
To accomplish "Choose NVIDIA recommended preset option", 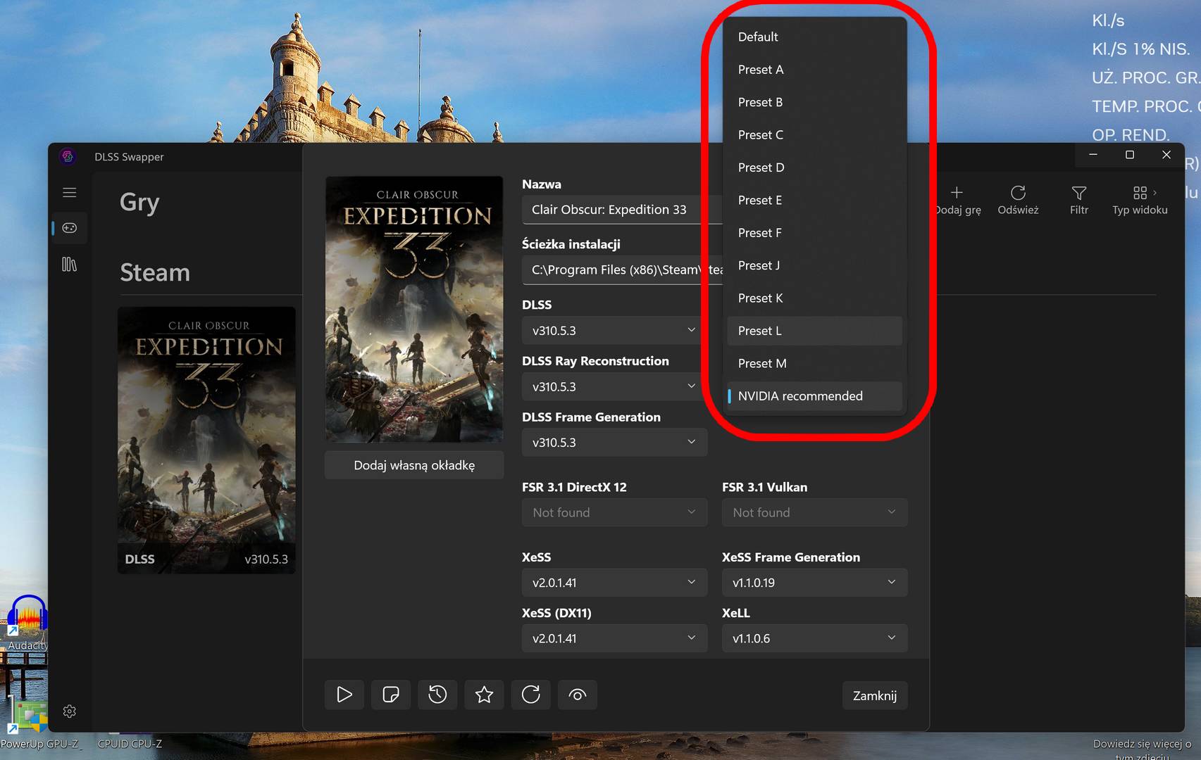I will (x=814, y=396).
